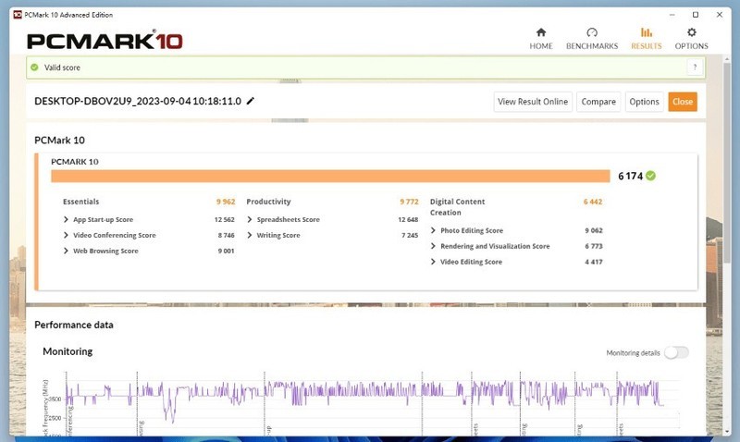Select the Results bar chart icon
The image size is (740, 442).
pyautogui.click(x=647, y=32)
